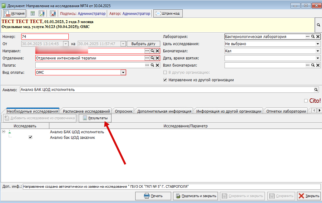Clear the Взял биоматериал field with X

tap(318, 65)
